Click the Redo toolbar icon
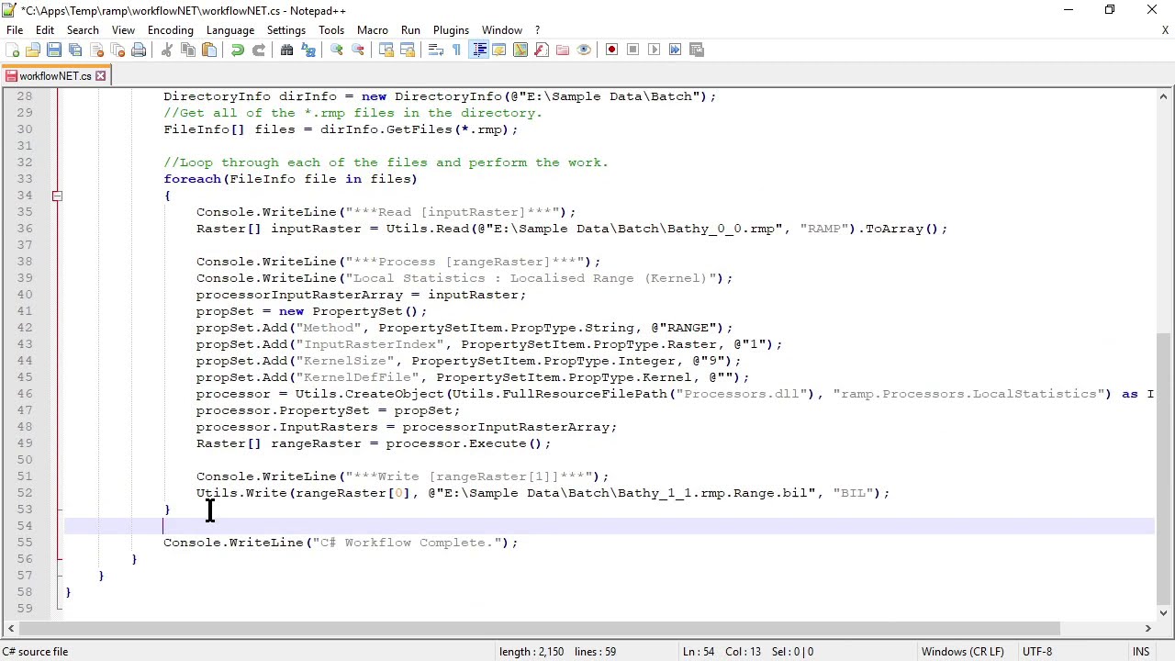 [x=259, y=50]
